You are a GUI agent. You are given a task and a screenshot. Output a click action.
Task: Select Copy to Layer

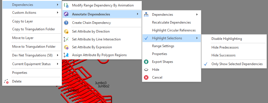click(x=32, y=21)
